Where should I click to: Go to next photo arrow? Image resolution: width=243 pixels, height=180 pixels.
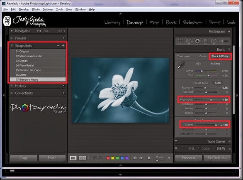click(141, 158)
